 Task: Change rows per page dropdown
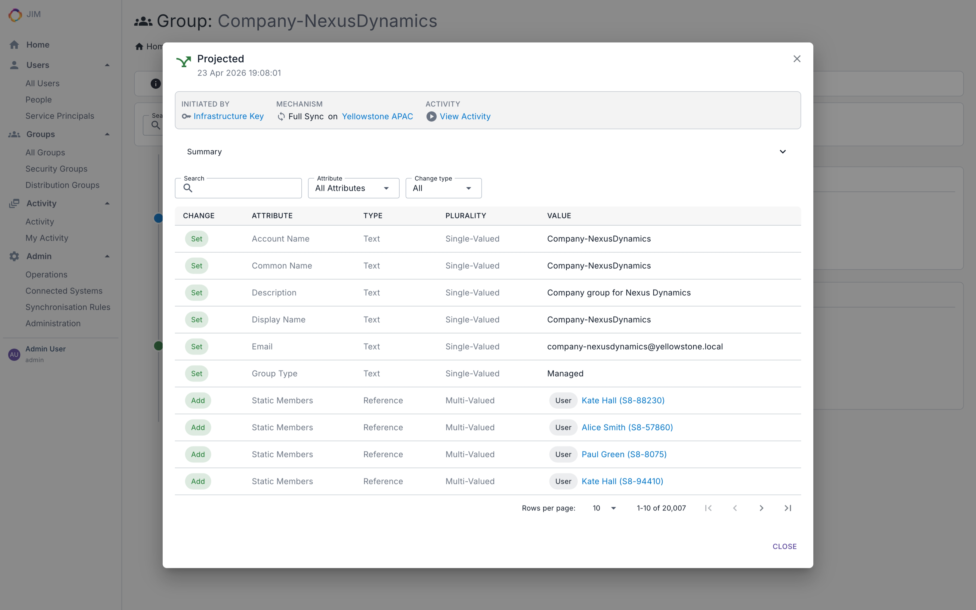pyautogui.click(x=604, y=508)
